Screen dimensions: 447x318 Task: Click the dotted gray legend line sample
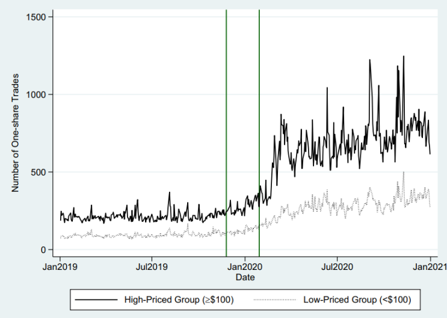tap(275, 300)
